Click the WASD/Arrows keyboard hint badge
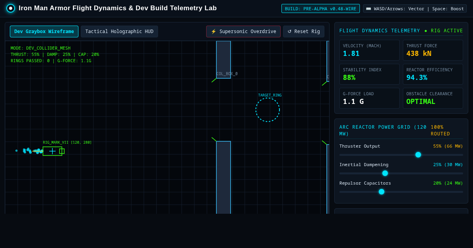The width and height of the screenshot is (473, 248). pos(415,9)
